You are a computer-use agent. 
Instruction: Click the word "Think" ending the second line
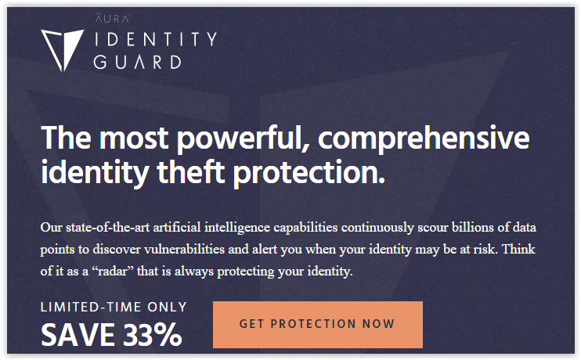[x=518, y=249]
